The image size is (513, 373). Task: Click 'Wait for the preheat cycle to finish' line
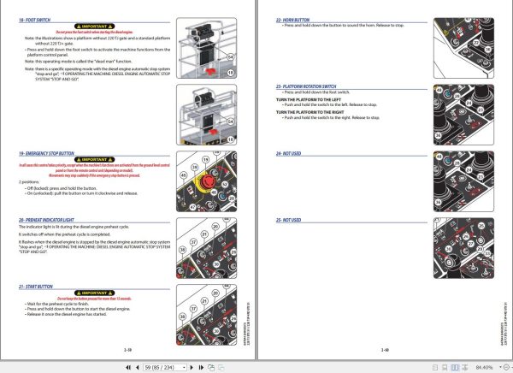(58, 304)
